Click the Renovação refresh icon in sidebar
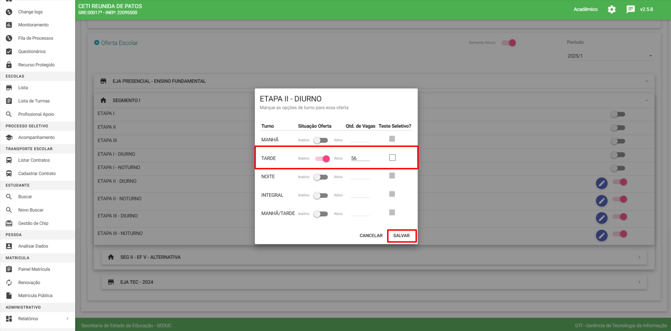 coord(9,283)
